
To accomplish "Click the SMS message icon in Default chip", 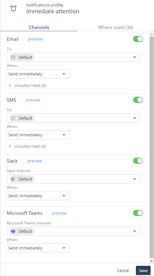I will (13, 118).
